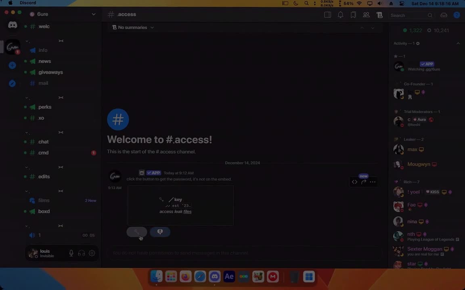Click the battery percentage in the menu bar
Viewport: 465px width, 290px height.
click(349, 3)
